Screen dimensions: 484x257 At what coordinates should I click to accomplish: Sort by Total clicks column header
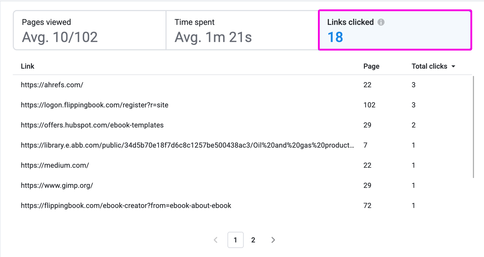429,66
